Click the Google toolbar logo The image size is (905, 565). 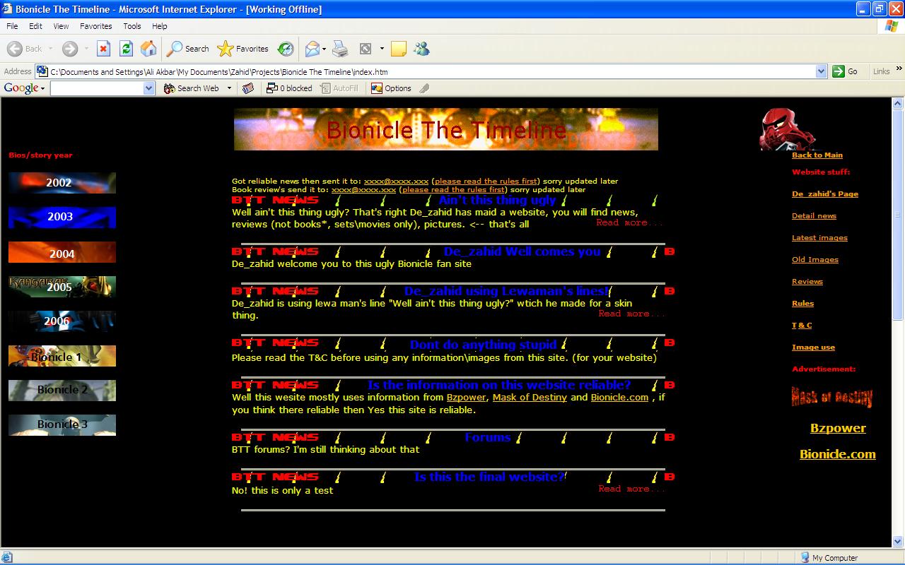coord(21,88)
